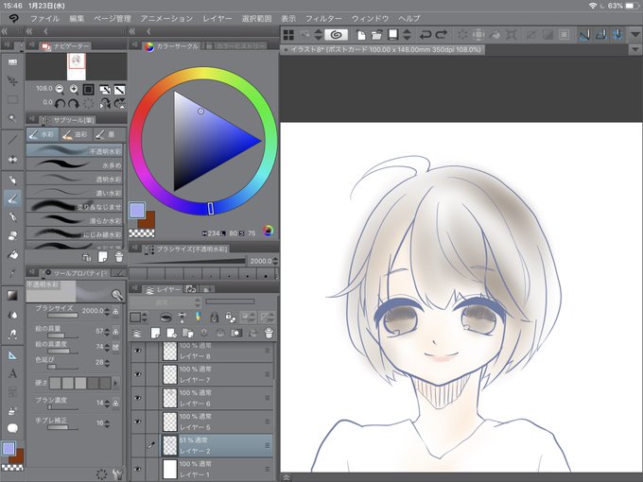
Task: Click the redo arrow in the command bar
Action: click(x=442, y=35)
